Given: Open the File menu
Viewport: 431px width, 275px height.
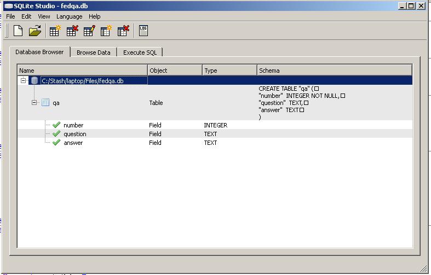Looking at the screenshot, I should click(10, 16).
